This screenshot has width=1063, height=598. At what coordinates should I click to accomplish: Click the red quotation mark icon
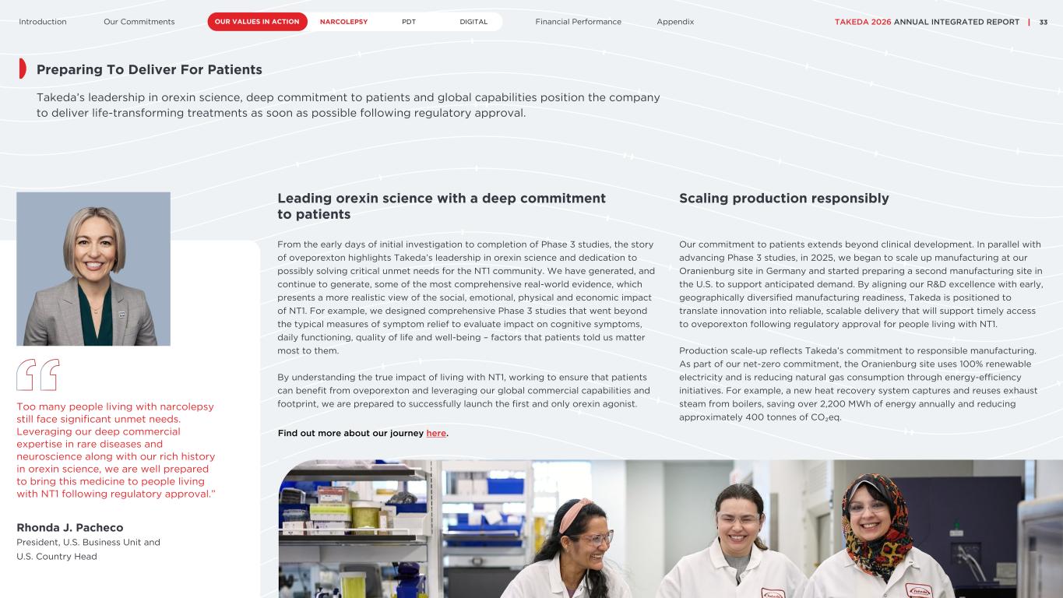coord(37,375)
